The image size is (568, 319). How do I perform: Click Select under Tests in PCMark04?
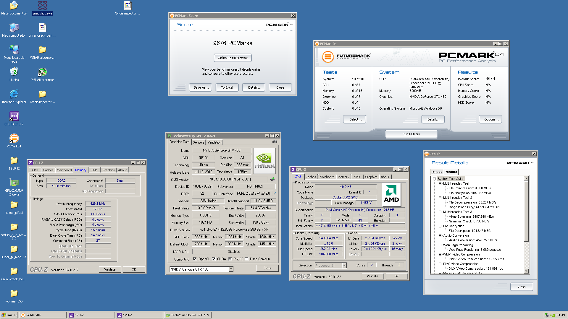point(355,119)
